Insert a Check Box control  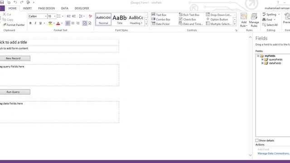[x=187, y=19]
